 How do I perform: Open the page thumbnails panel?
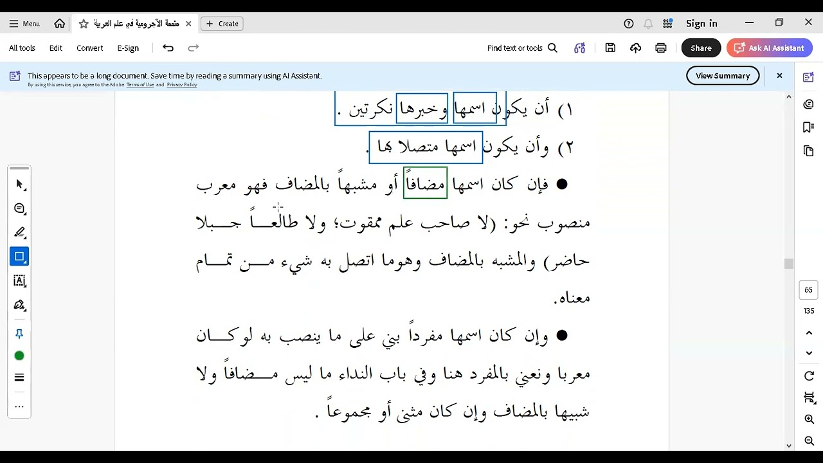[x=809, y=151]
